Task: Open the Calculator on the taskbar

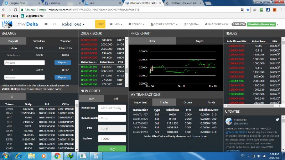Action: (x=96, y=156)
